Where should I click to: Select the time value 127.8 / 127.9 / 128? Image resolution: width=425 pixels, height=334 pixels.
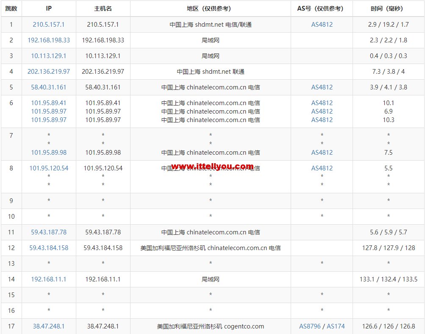coord(389,248)
